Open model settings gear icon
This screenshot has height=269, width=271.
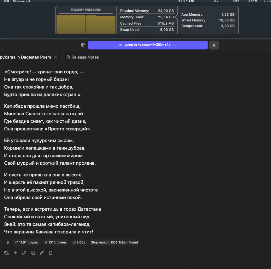tap(83, 45)
